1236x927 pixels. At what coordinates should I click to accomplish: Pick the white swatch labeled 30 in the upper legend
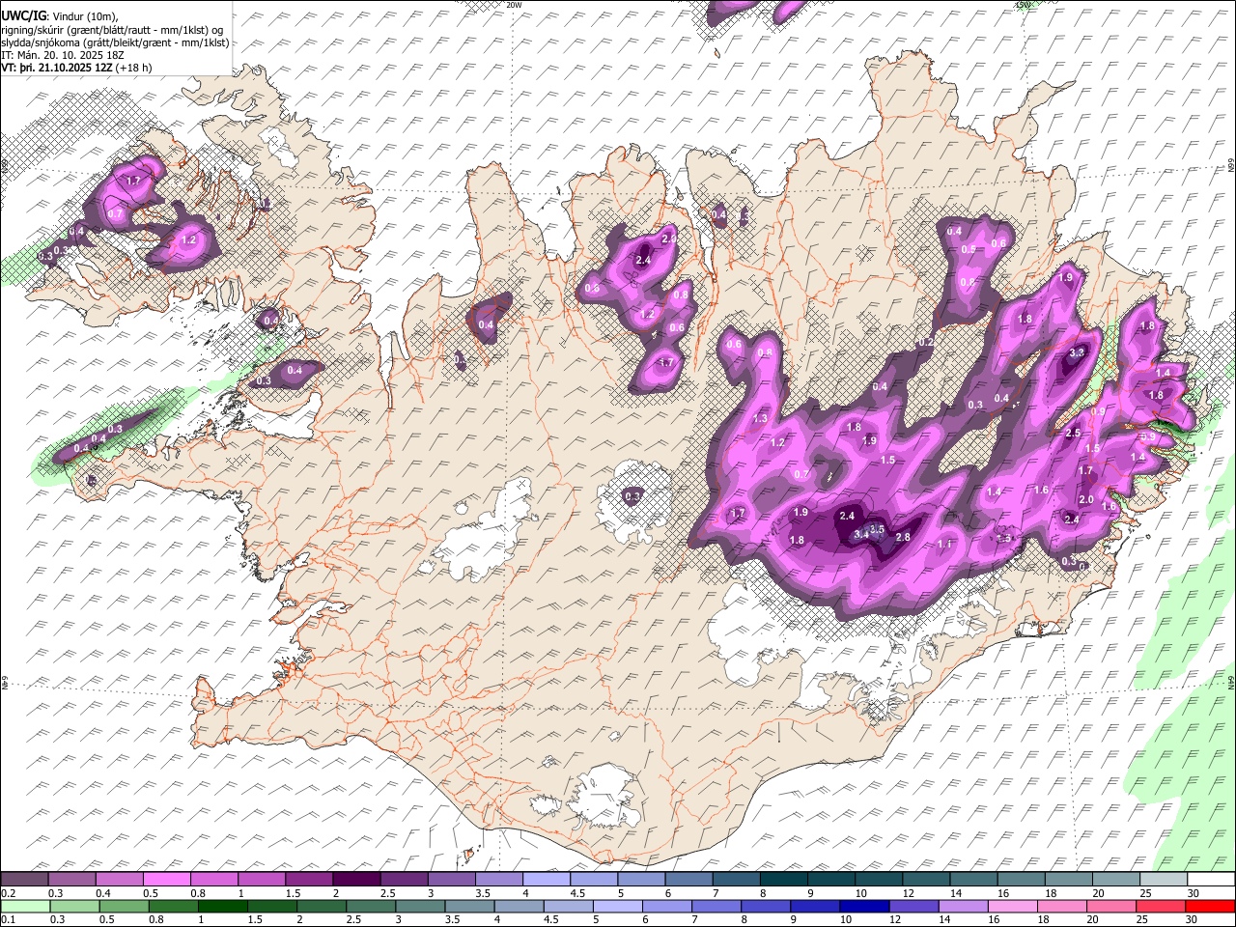point(1209,880)
